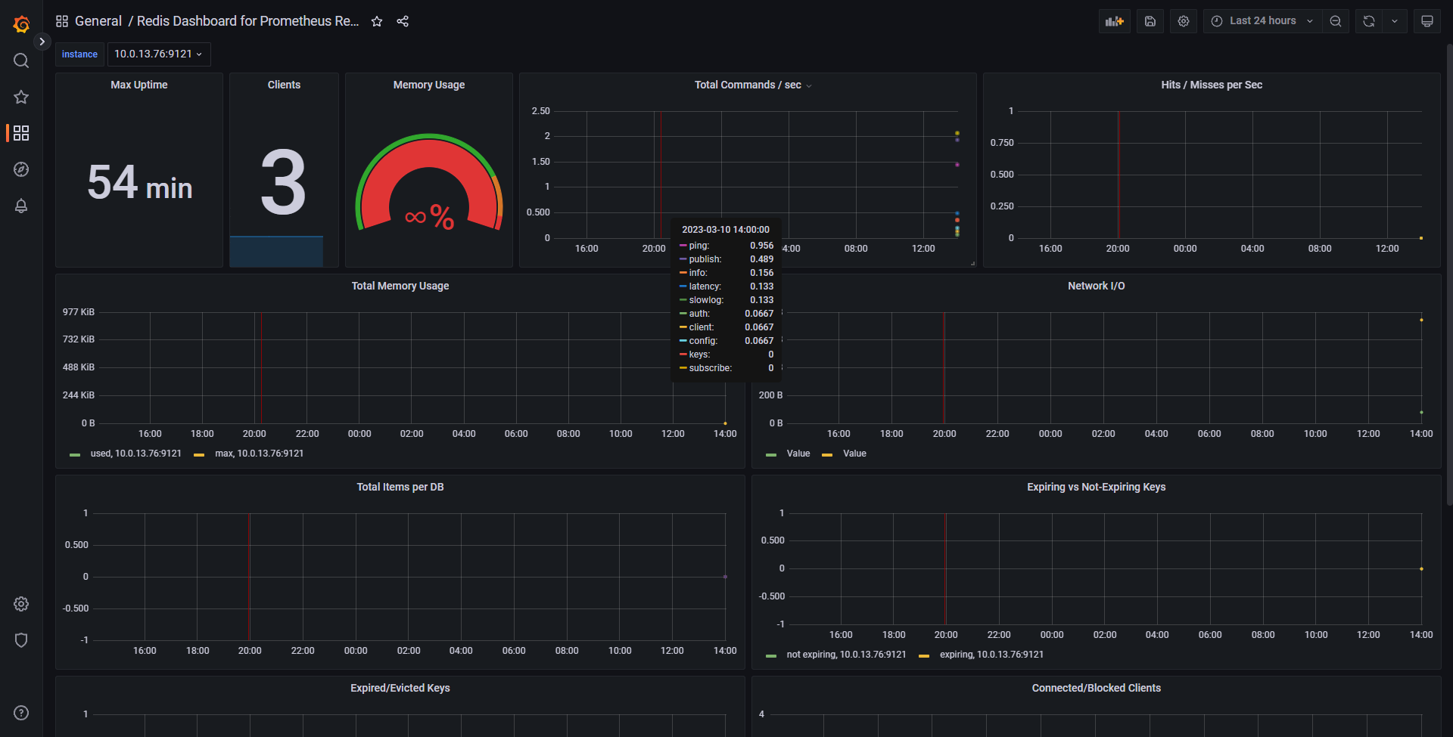This screenshot has width=1453, height=737.
Task: Share the dashboard via share icon
Action: click(403, 21)
